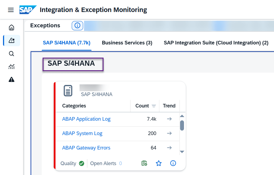This screenshot has height=175, width=274.
Task: Open the ABAP Application Log link
Action: [x=86, y=119]
